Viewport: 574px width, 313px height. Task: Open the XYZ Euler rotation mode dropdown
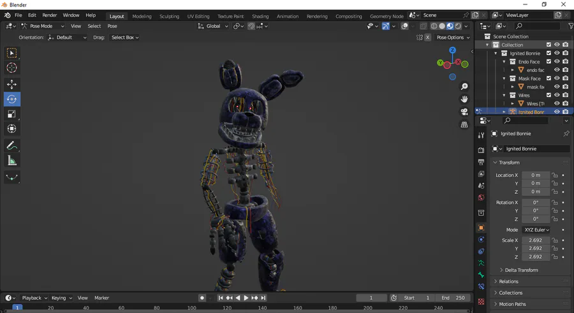536,230
